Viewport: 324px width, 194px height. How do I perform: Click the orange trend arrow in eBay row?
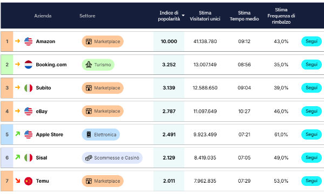coord(18,110)
